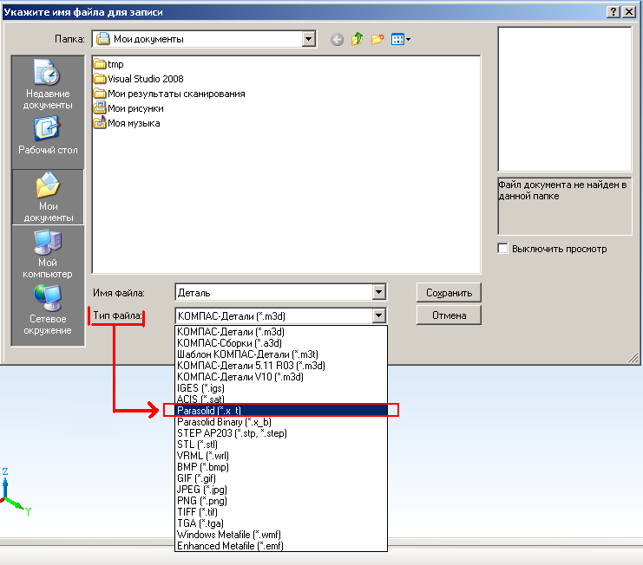
Task: Expand the Папка folder dropdown
Action: point(308,39)
